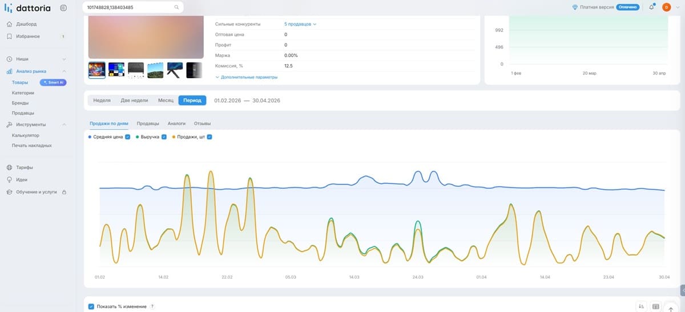
Task: Click the Ниши clock icon
Action: point(9,59)
